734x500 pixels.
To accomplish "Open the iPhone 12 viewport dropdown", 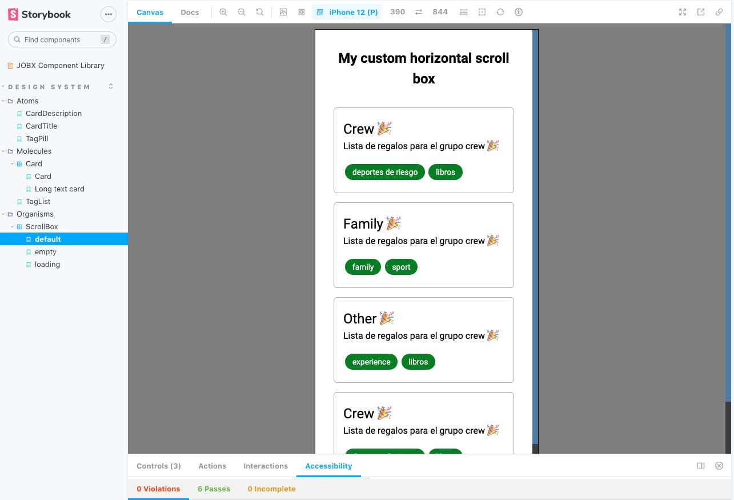I will (347, 11).
